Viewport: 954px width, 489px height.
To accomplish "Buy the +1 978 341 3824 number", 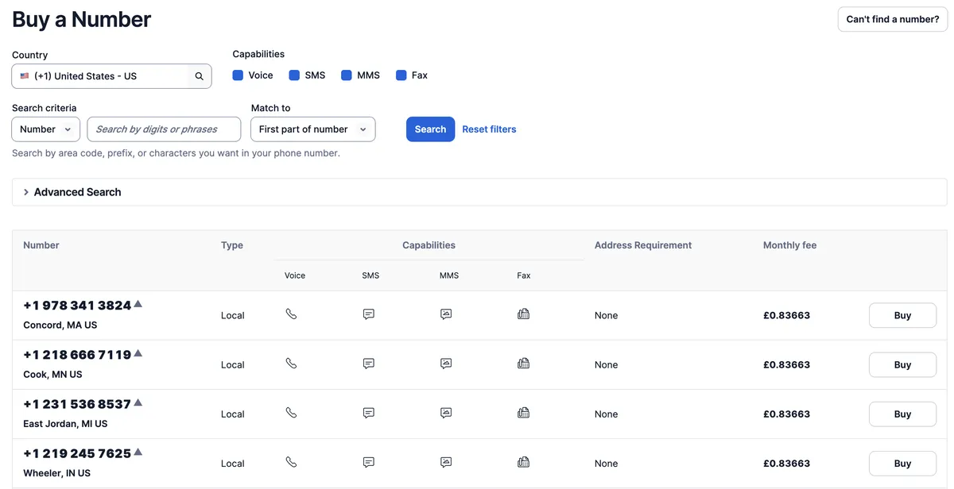I will [902, 315].
